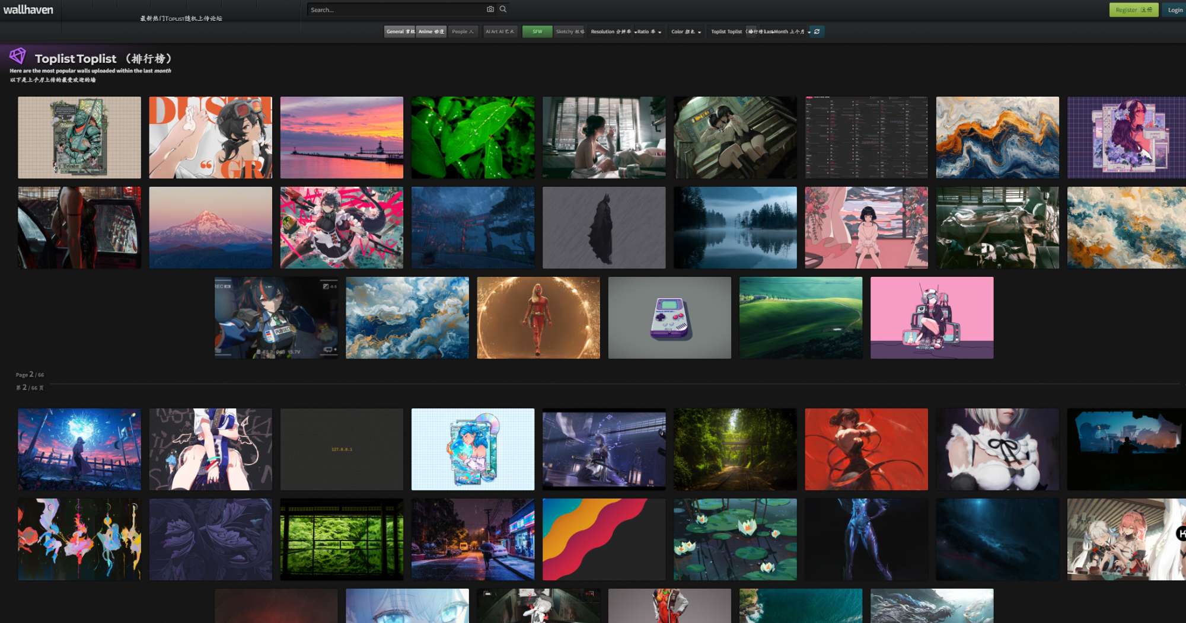Click the magnifier search icon
Screen dimensions: 1186x623
coord(503,9)
